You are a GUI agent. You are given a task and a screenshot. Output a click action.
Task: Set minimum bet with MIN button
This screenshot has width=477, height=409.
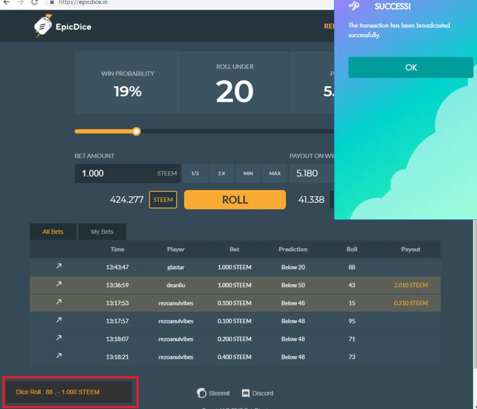[x=248, y=173]
